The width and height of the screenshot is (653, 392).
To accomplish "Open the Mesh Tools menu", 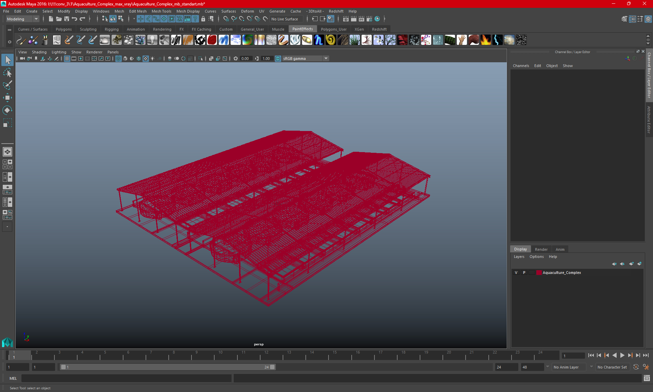I will click(x=161, y=11).
